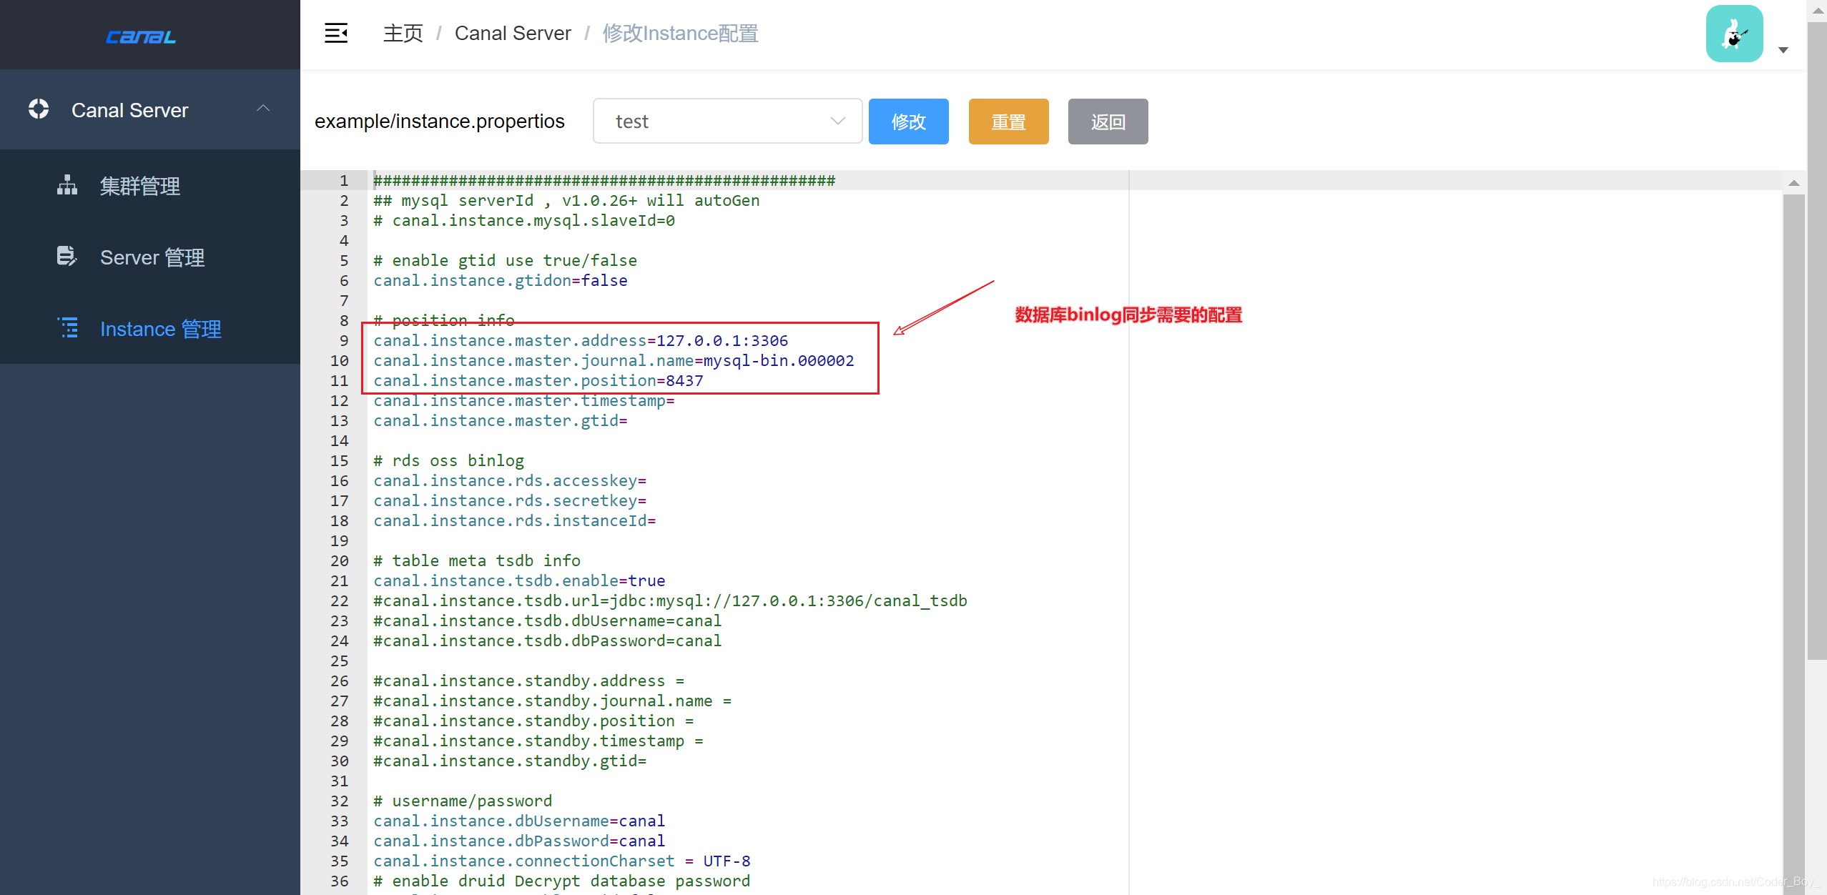1827x895 pixels.
Task: Click the tsdb.url jdbc mysql line
Action: point(670,600)
